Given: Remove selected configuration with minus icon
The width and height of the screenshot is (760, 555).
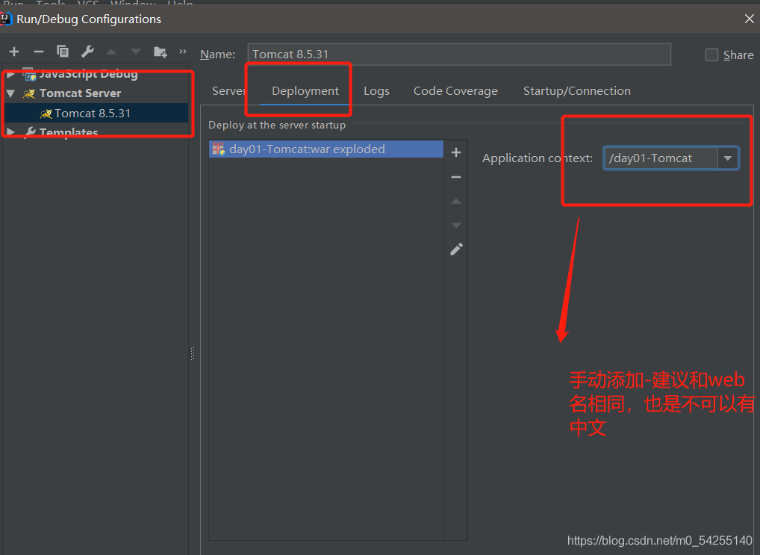Looking at the screenshot, I should click(39, 52).
